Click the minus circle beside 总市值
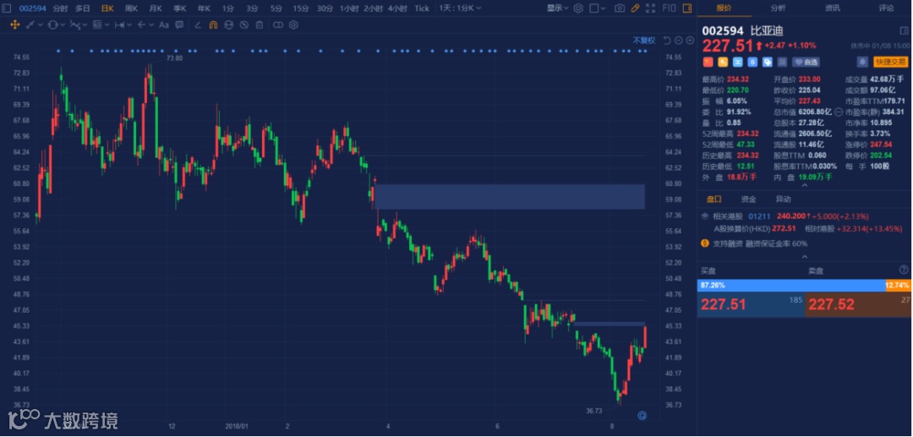The width and height of the screenshot is (913, 437). click(839, 112)
